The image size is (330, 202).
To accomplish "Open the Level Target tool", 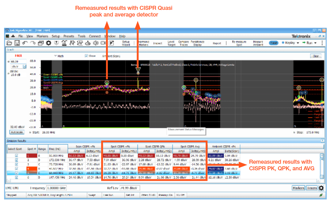I will coord(171,43).
